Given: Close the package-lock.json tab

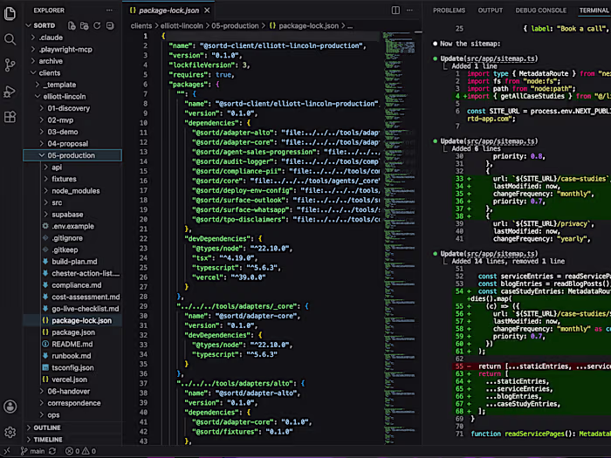Looking at the screenshot, I should [x=207, y=10].
